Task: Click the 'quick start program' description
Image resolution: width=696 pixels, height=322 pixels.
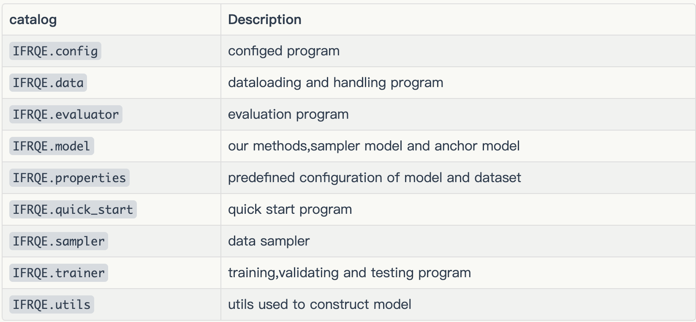Action: point(290,210)
